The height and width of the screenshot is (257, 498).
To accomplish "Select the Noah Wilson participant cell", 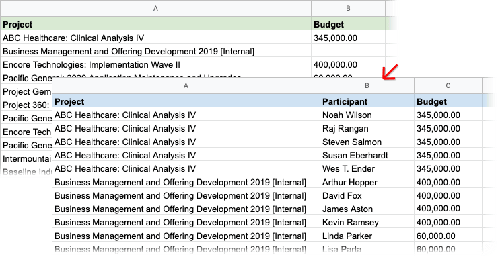I will (367, 115).
